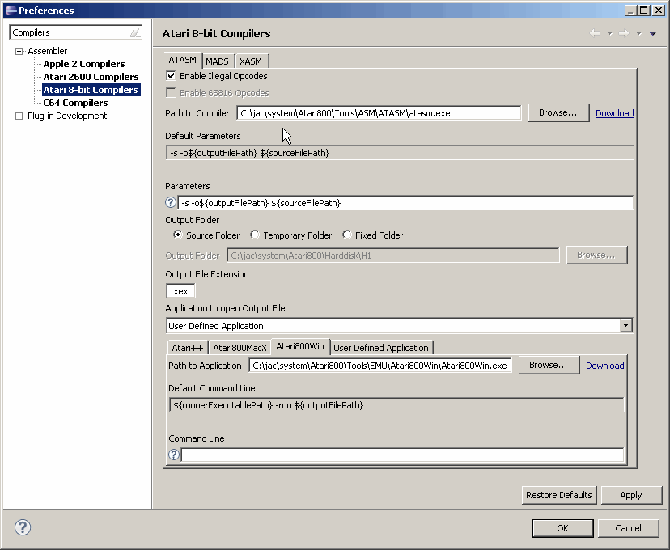Select the Plug-in Development tree label
Image resolution: width=670 pixels, height=550 pixels.
[x=67, y=116]
